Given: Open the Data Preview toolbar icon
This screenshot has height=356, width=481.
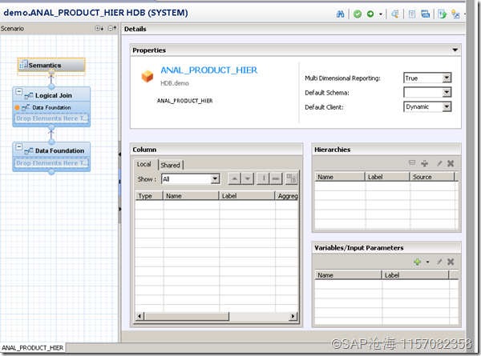Looking at the screenshot, I should (395, 14).
